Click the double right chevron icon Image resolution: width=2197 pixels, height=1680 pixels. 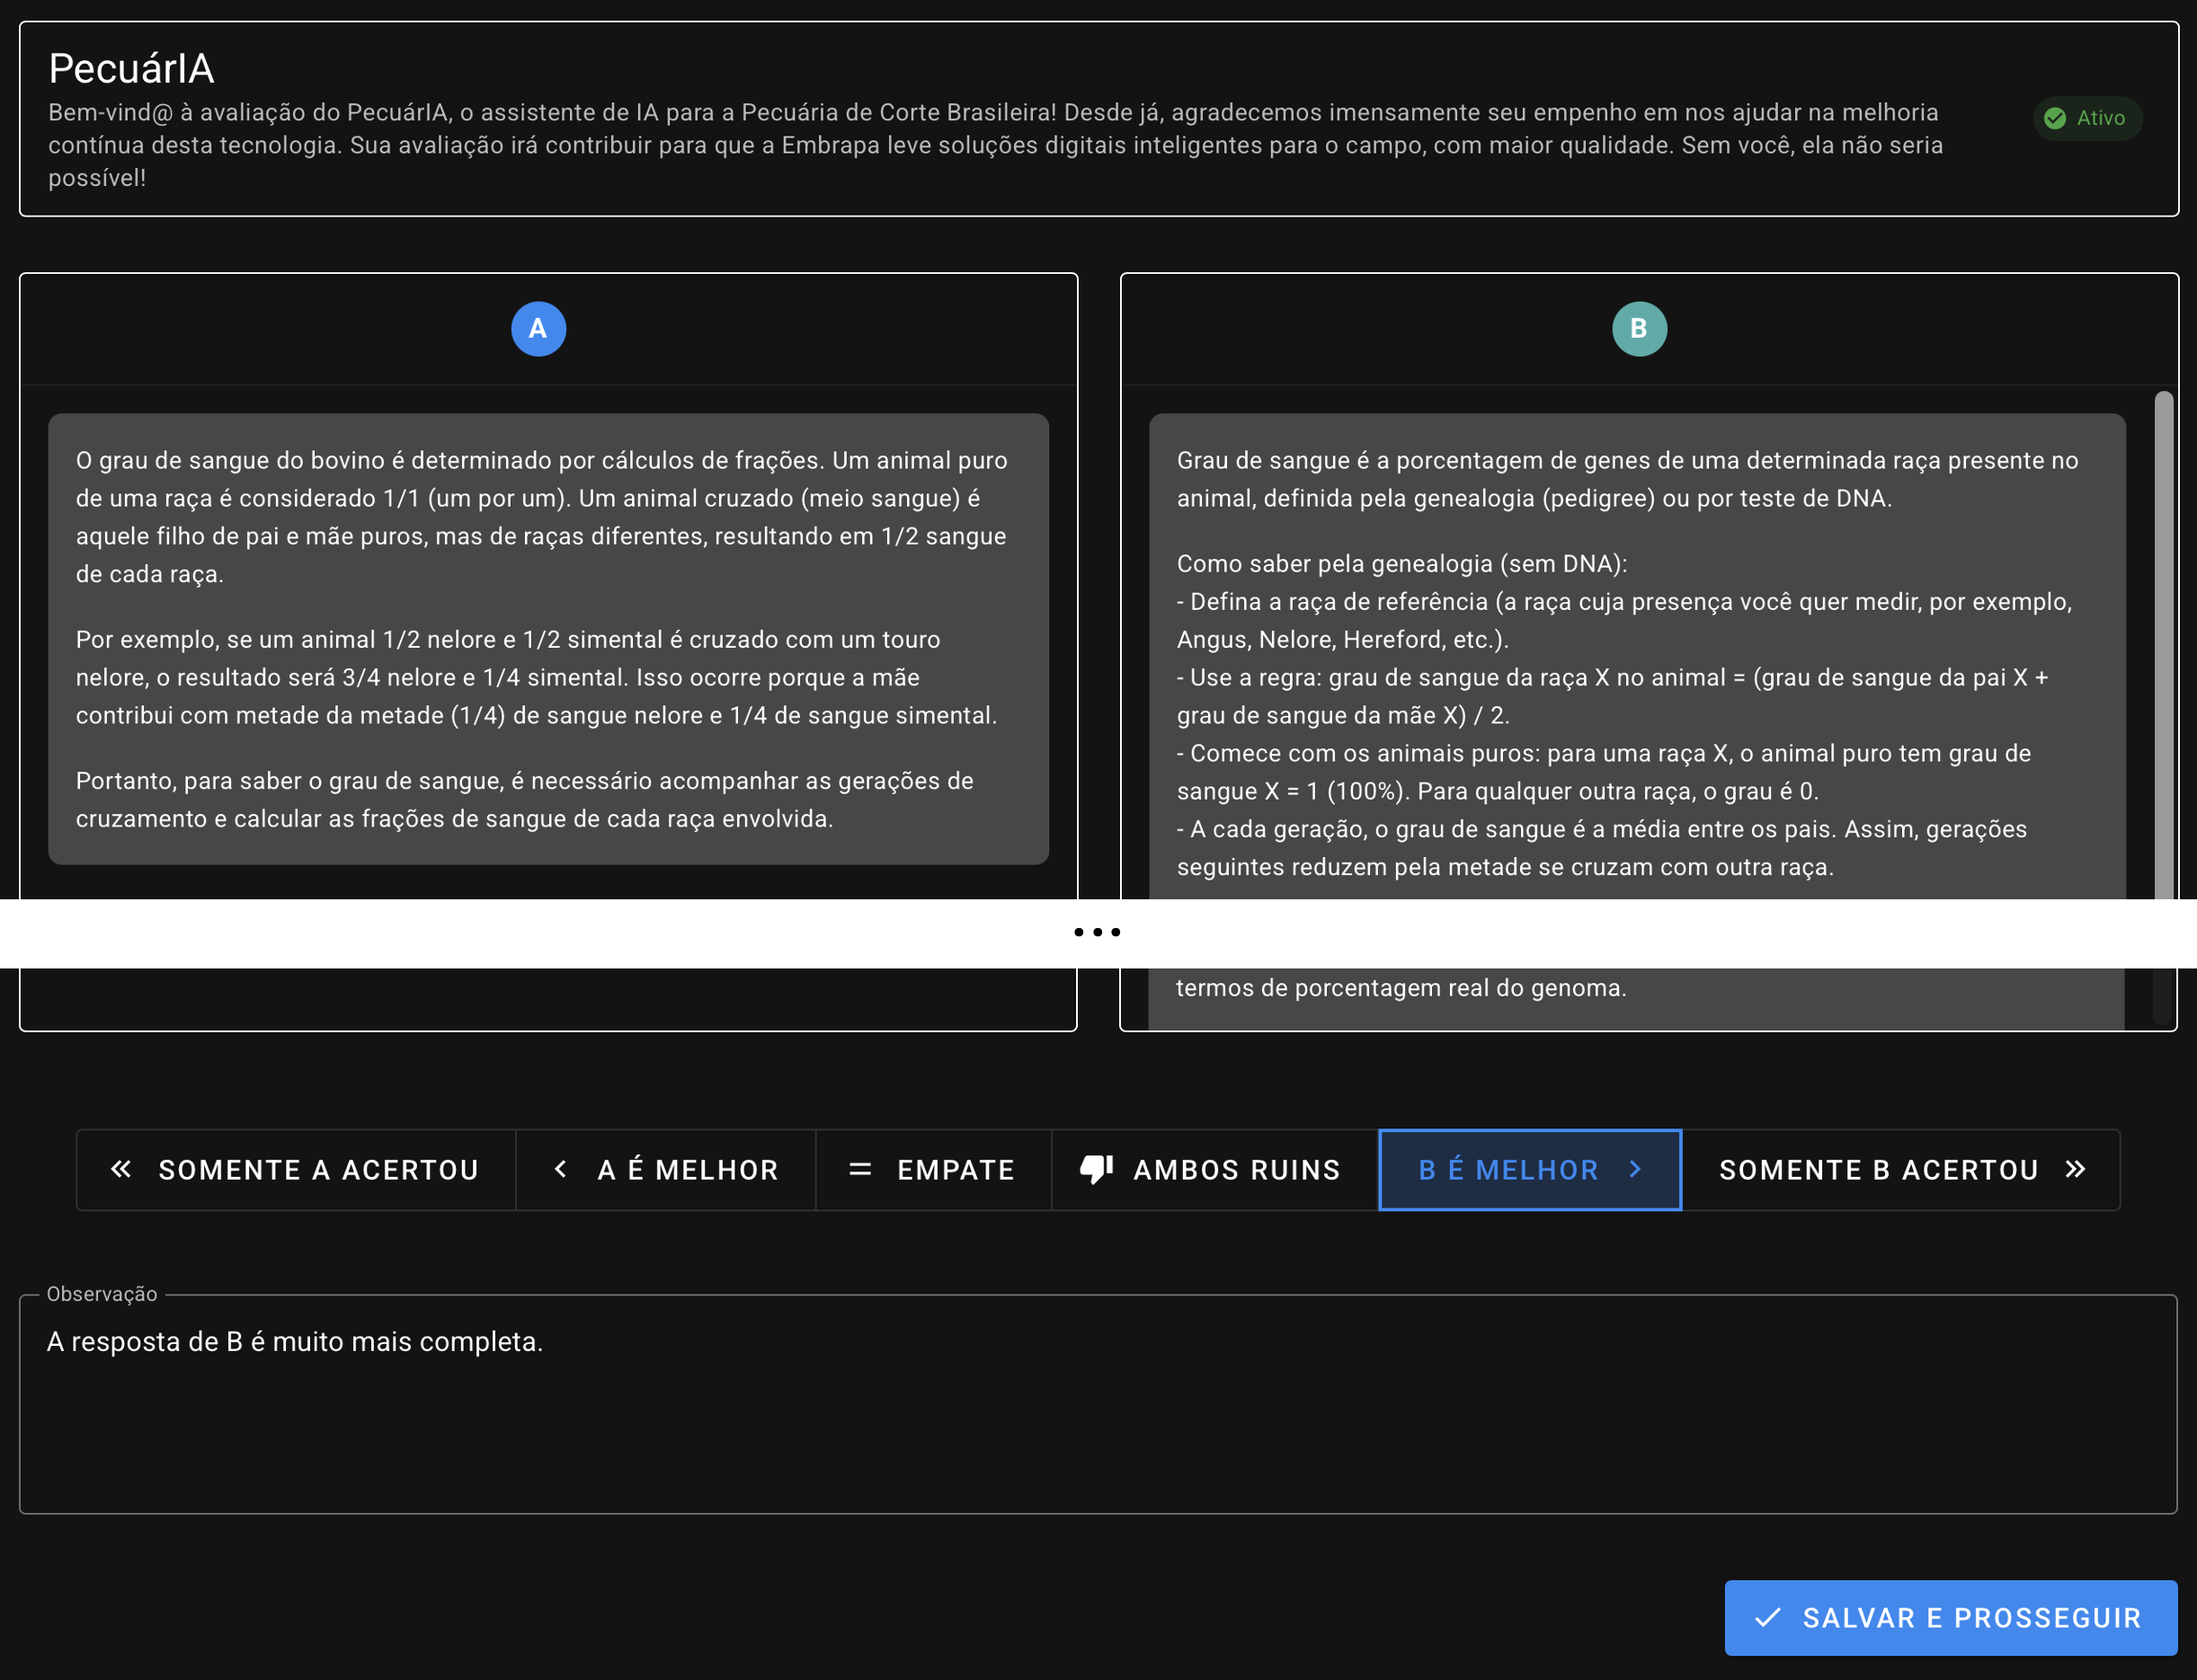click(2075, 1169)
